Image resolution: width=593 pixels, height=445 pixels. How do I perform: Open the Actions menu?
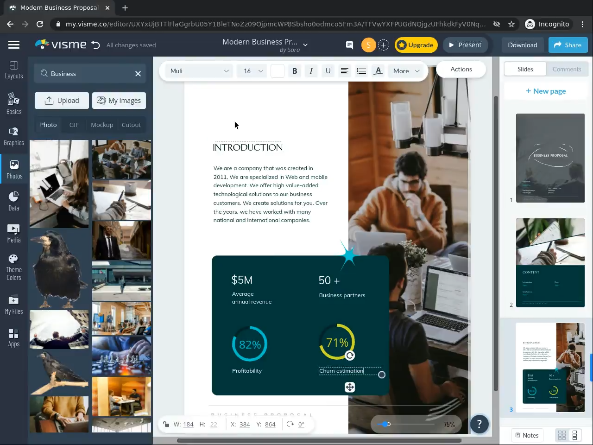coord(461,69)
